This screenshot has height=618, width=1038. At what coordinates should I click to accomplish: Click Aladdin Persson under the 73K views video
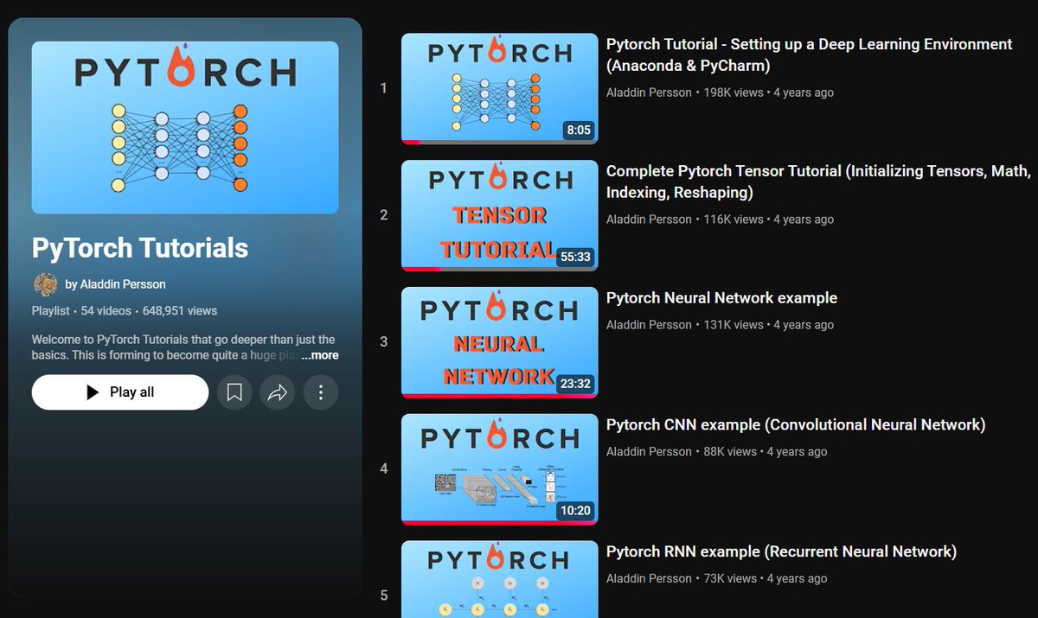point(649,579)
